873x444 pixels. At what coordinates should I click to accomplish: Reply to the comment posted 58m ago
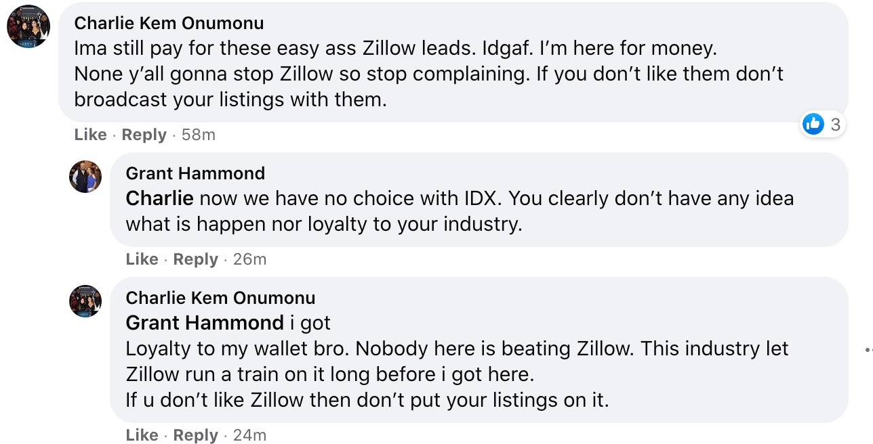click(144, 135)
